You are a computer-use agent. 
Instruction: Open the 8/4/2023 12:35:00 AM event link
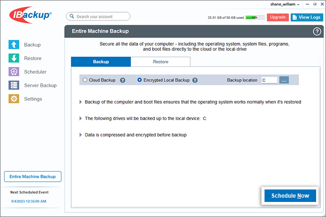(29, 201)
